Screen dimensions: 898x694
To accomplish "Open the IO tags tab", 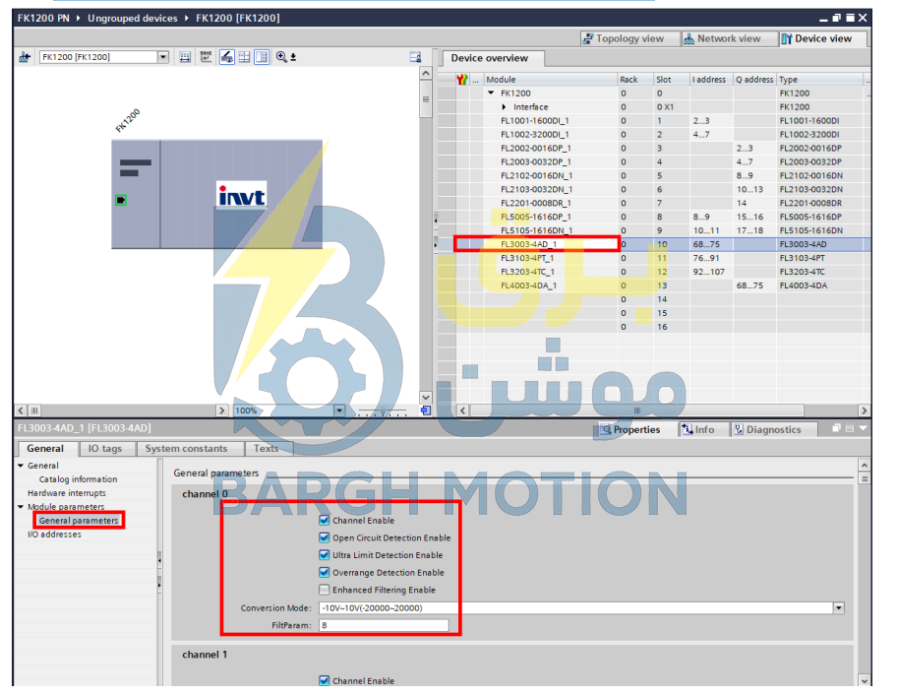I will (105, 448).
